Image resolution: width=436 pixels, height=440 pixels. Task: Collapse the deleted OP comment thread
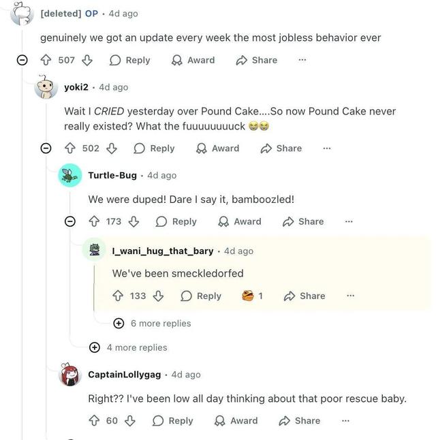tap(22, 60)
